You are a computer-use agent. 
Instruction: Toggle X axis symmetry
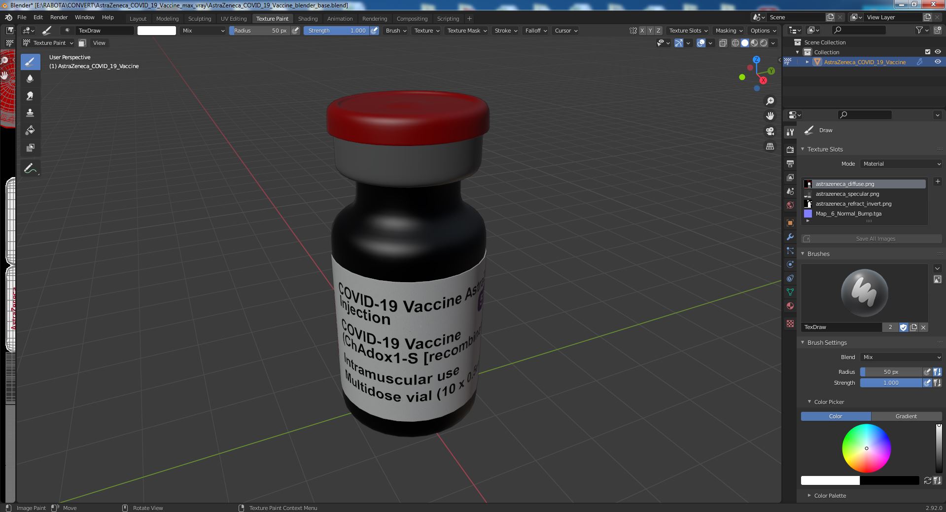pos(642,31)
